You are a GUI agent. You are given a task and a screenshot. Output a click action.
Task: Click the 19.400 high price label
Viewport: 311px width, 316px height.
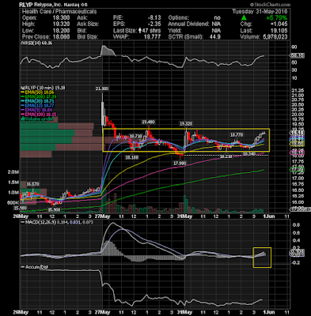(x=148, y=122)
